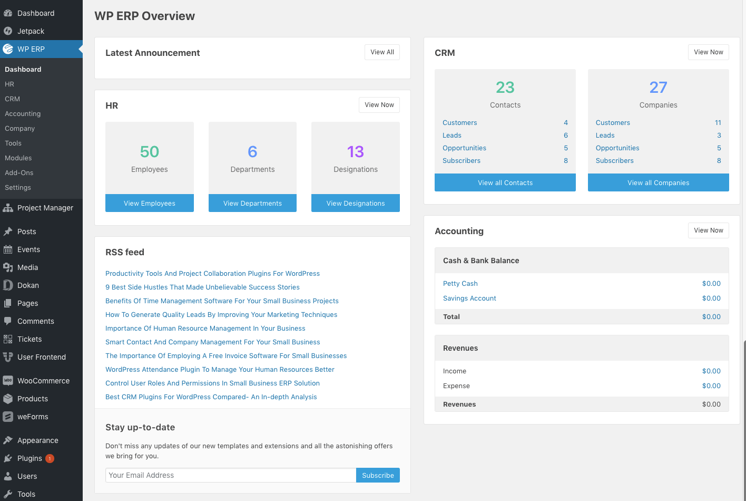
Task: Click the WP ERP logo icon
Action: point(8,49)
